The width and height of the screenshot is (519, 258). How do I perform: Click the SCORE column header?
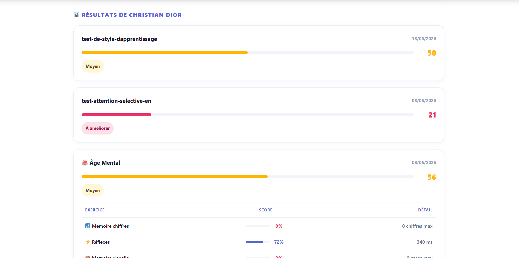[x=266, y=210]
